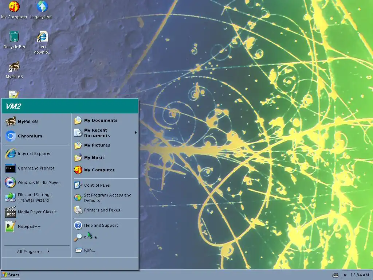This screenshot has height=280, width=373.
Task: Click the My Documents folder icon
Action: [x=78, y=120]
